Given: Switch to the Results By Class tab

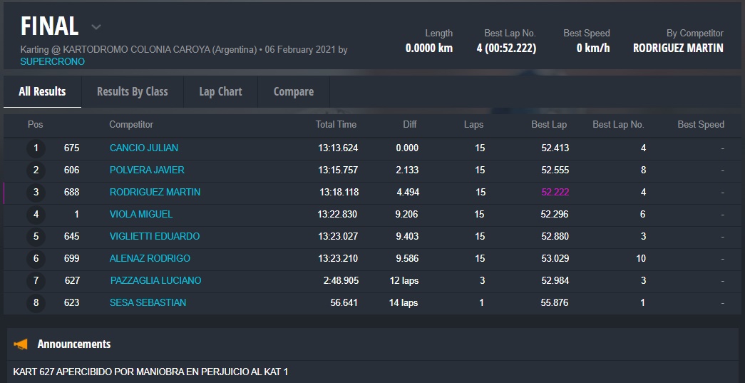Looking at the screenshot, I should coord(132,91).
